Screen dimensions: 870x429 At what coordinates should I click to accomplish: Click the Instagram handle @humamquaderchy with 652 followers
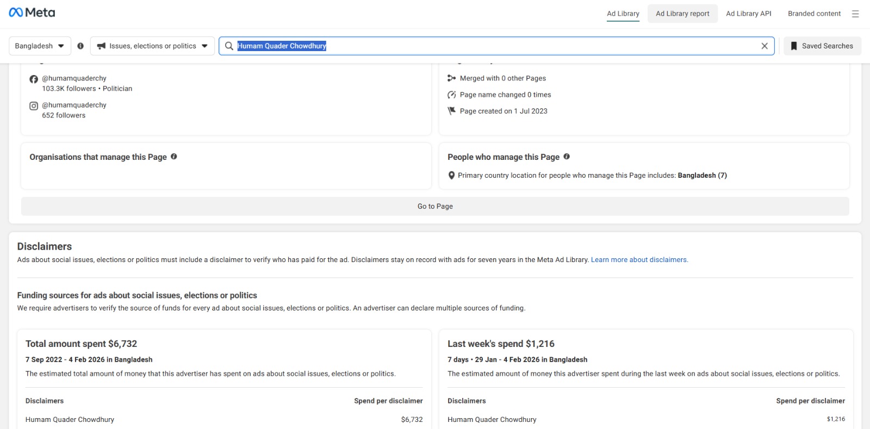click(x=74, y=105)
